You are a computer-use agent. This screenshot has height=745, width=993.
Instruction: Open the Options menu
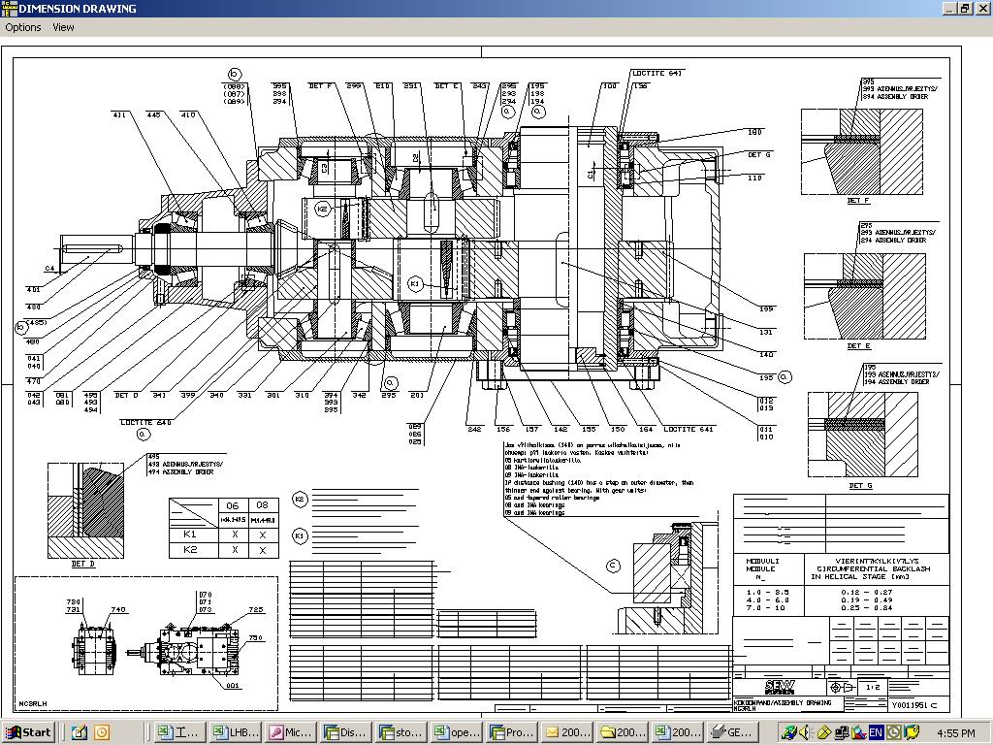[23, 27]
